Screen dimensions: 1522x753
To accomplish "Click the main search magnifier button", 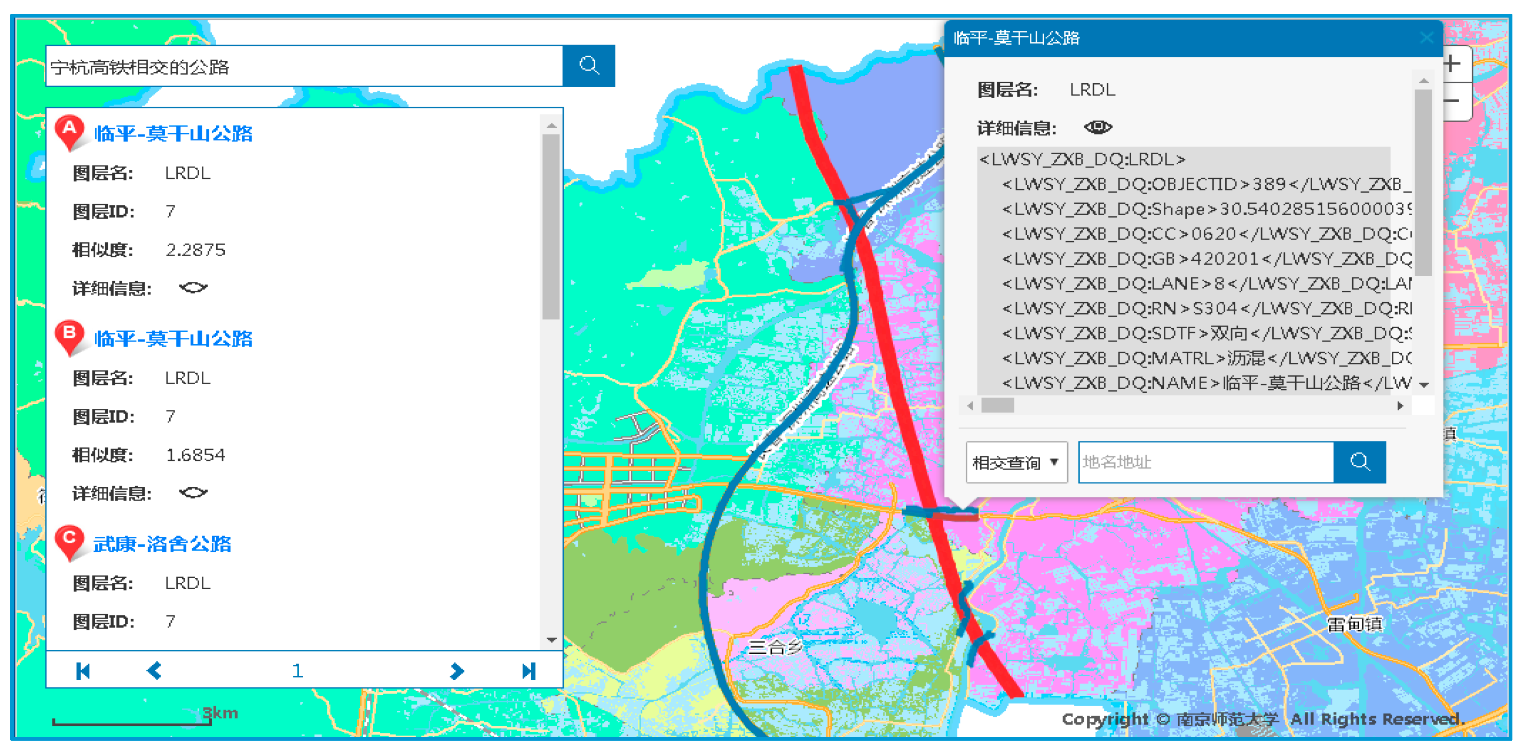I will (588, 66).
